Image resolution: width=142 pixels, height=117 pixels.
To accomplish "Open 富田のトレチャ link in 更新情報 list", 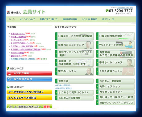I will point(16,56).
